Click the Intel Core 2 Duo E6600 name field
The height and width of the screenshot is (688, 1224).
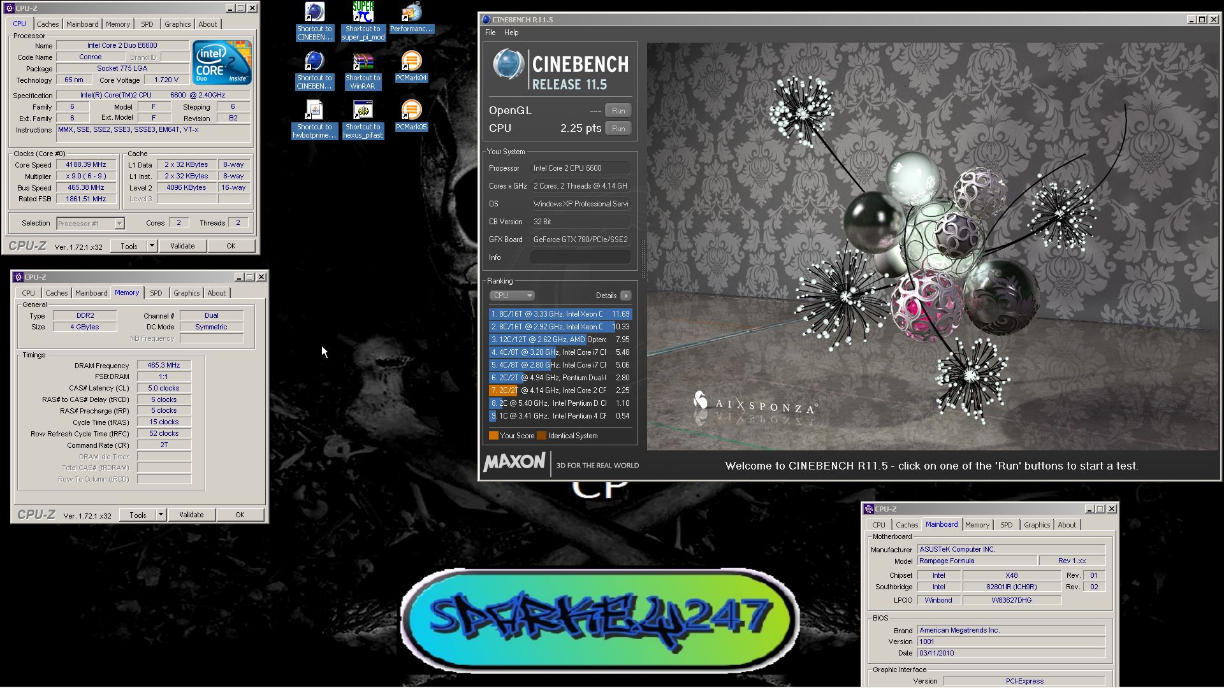(122, 46)
